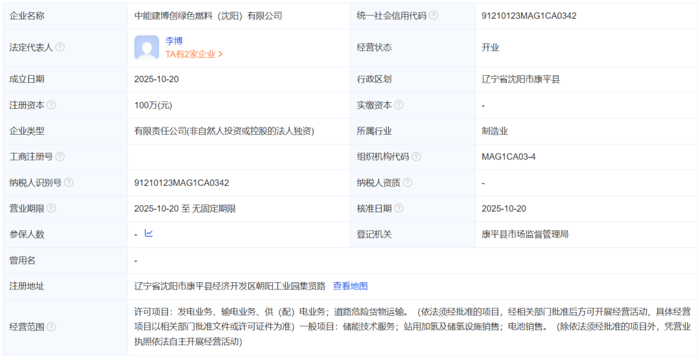This screenshot has width=700, height=358.
Task: Open the 核准日期 help icon
Action: [399, 208]
